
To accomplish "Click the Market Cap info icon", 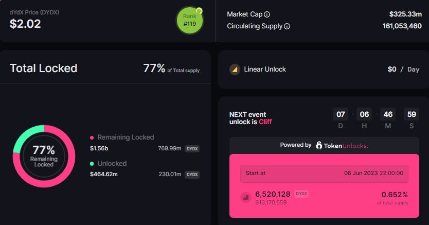I will (x=267, y=14).
